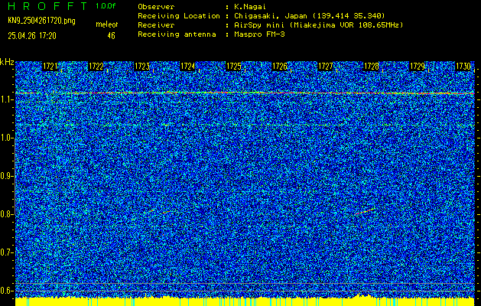Screen dimensions: 481x306
Task: Click the 1726 time marker
Action: click(280, 67)
